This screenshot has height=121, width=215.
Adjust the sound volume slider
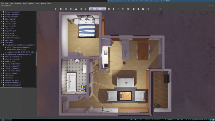pos(156,9)
